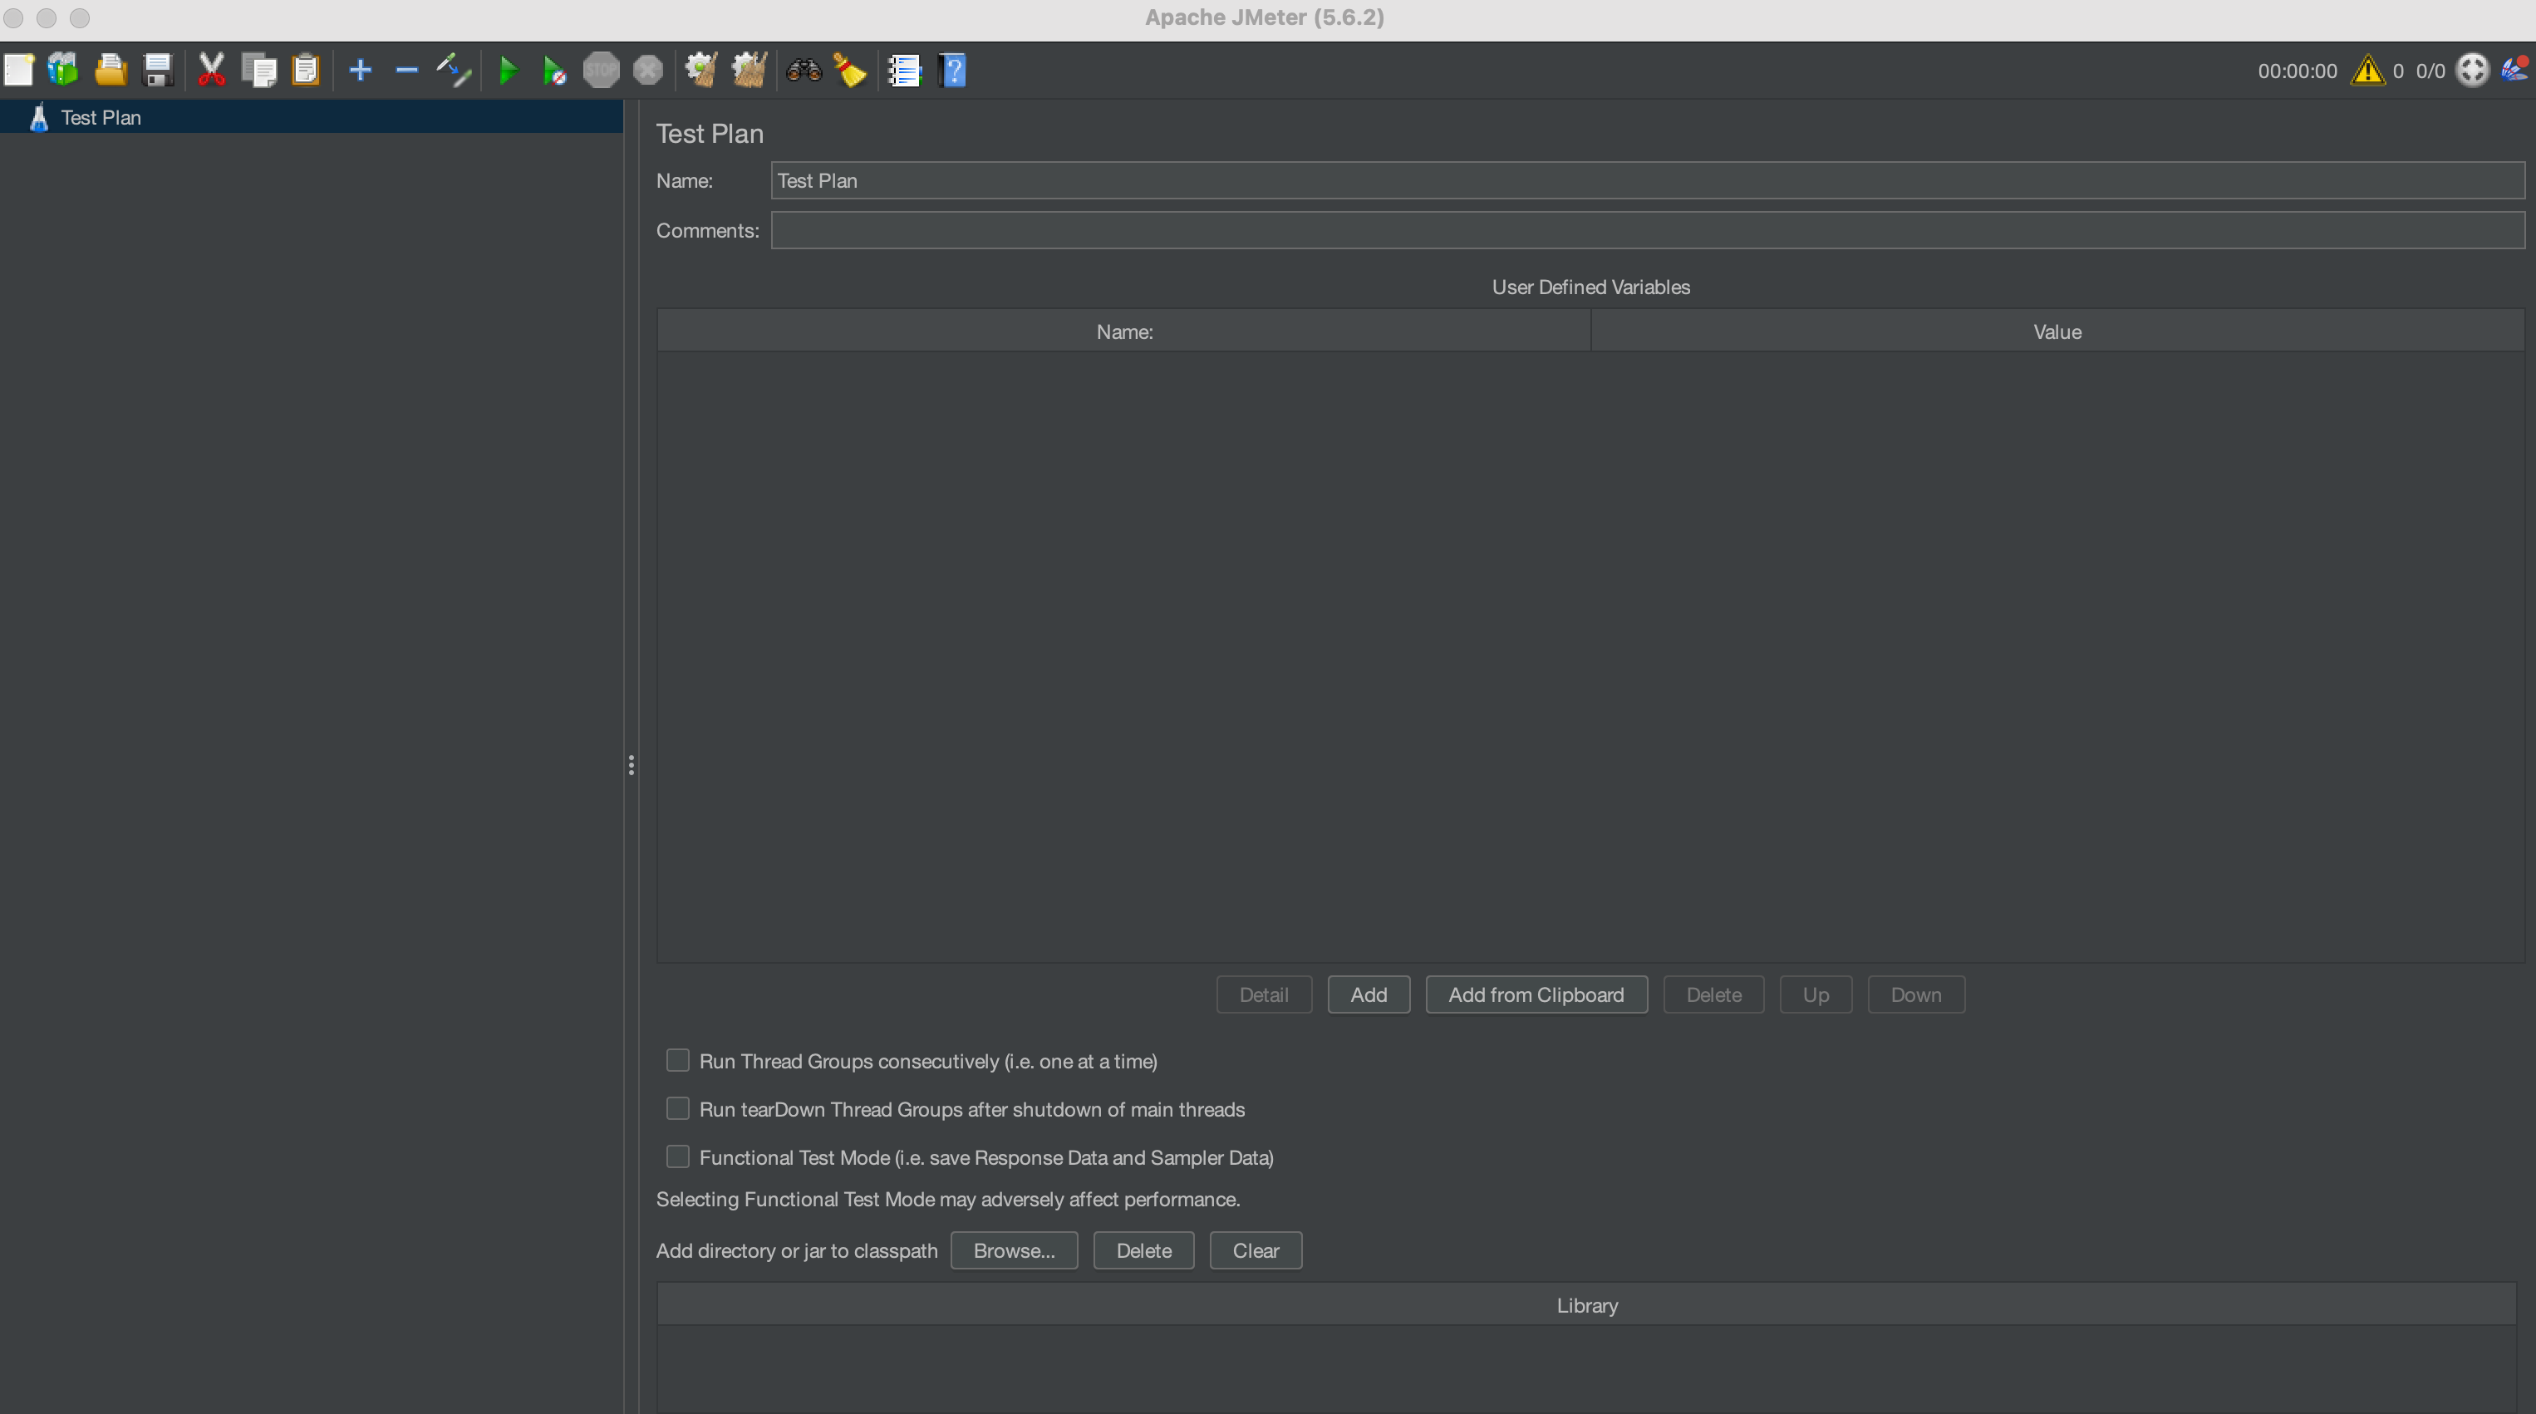
Task: Click Add from Clipboard button
Action: click(x=1535, y=994)
